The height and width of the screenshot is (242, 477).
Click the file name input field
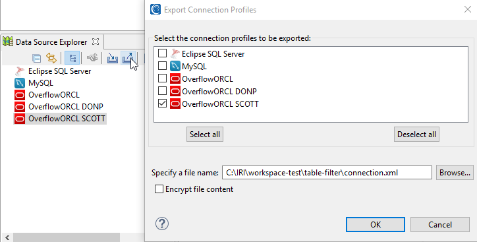[327, 173]
